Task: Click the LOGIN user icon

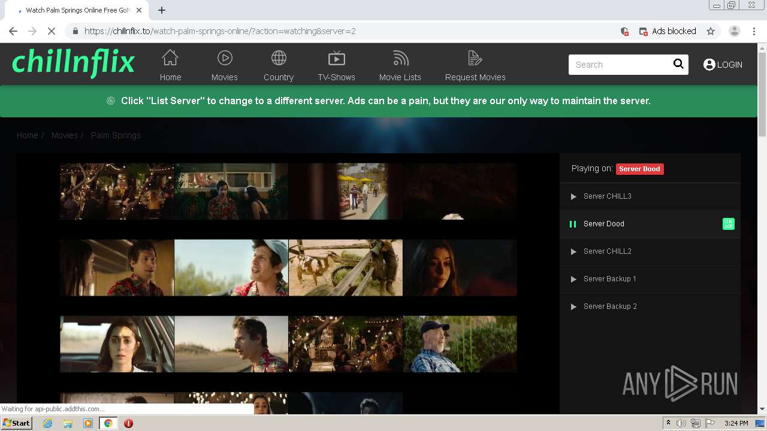Action: (x=709, y=65)
